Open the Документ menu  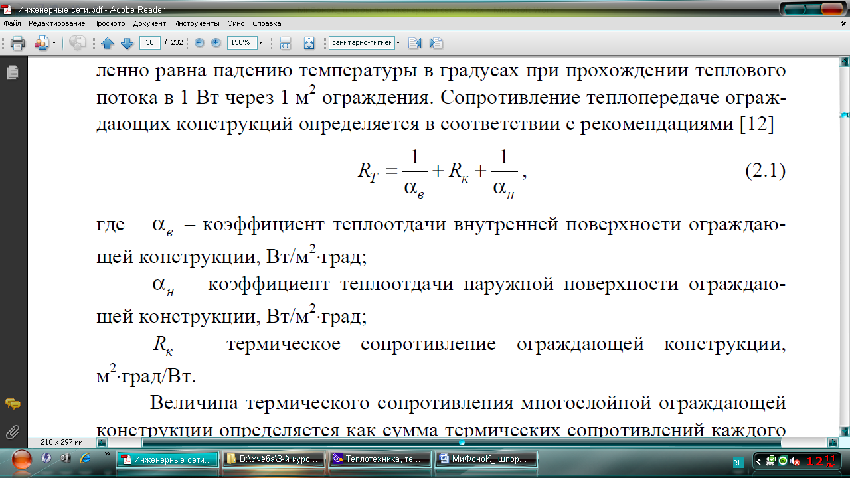pos(149,23)
